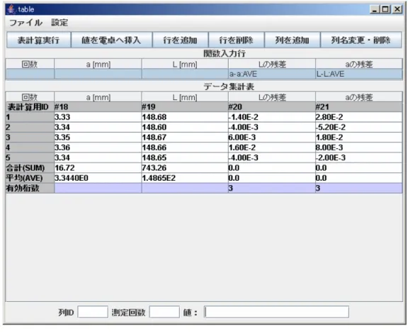Click empty L [mm] function input cell
408x336 pixels.
pyautogui.click(x=185, y=74)
